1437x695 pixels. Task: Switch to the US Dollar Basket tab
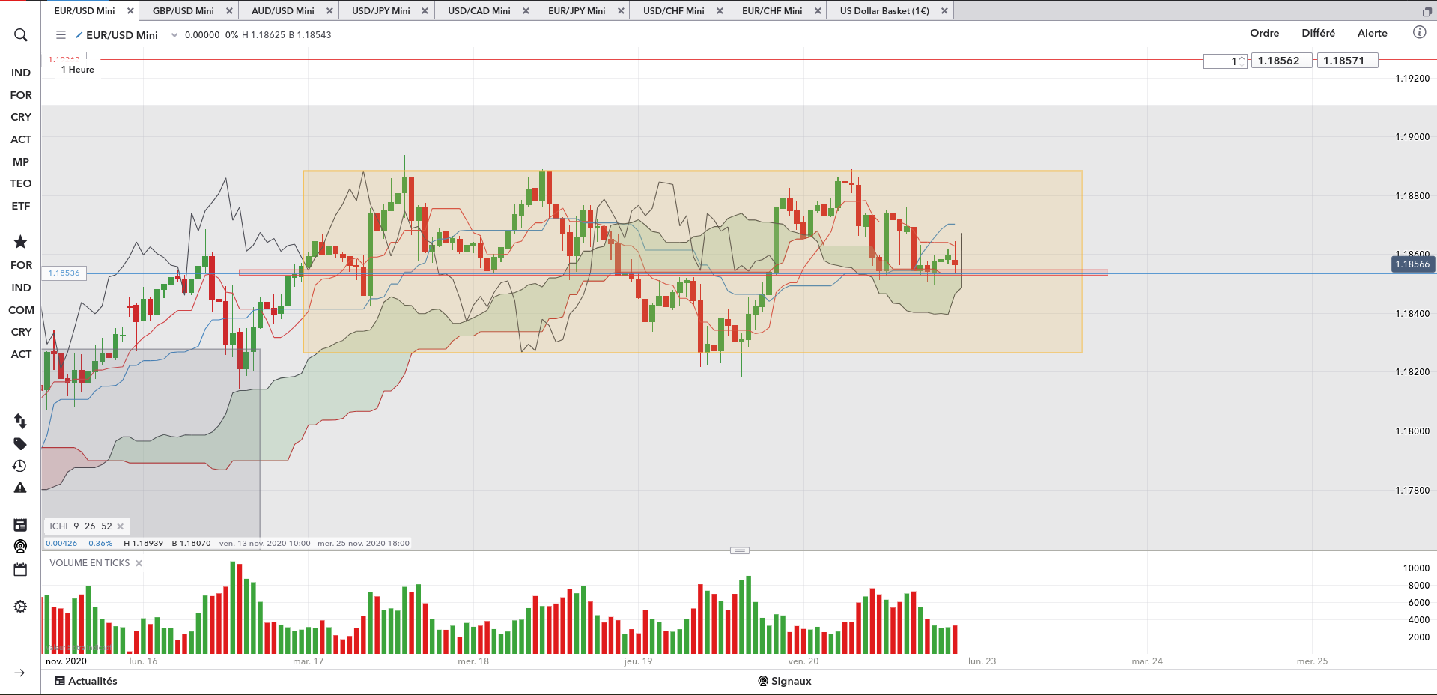click(884, 11)
